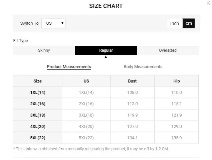Click the Bust column header
This screenshot has height=160, width=212.
pyautogui.click(x=132, y=81)
